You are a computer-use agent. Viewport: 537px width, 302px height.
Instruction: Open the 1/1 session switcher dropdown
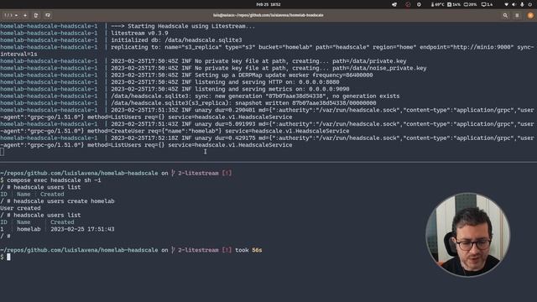[11, 15]
